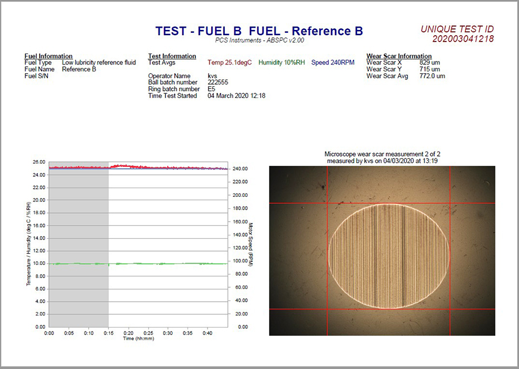Select the Unique Test ID number 202003041218
Screen dimensions: 519x369
(462, 39)
